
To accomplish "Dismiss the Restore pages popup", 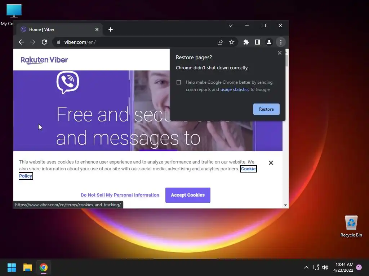I will 280,53.
